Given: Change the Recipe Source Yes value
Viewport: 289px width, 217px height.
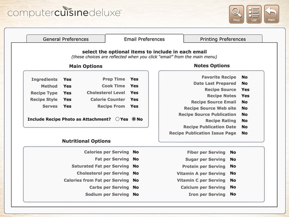Looking at the screenshot, I should click(x=245, y=89).
